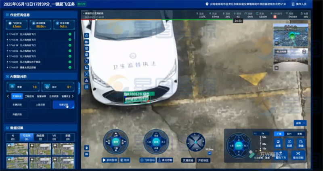Select the 井盖识别 recognition option
Screen dimensions: 323x171
click(17, 115)
